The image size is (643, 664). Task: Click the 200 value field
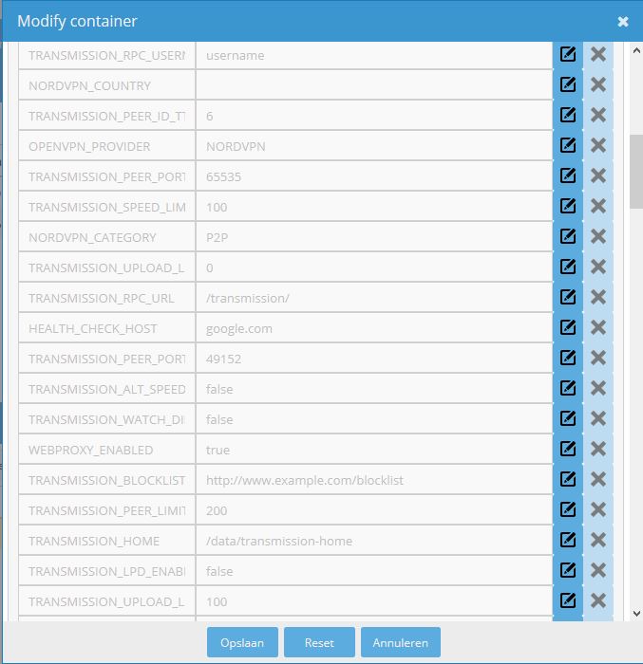(x=374, y=510)
